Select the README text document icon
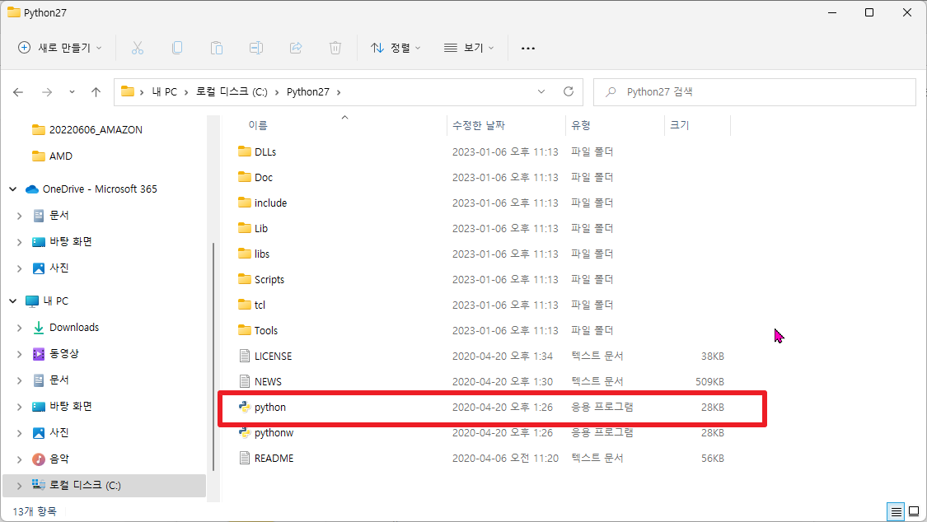The image size is (927, 522). click(244, 459)
